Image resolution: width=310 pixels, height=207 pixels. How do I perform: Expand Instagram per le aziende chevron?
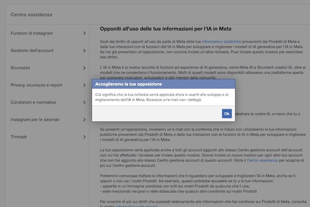coord(84,120)
